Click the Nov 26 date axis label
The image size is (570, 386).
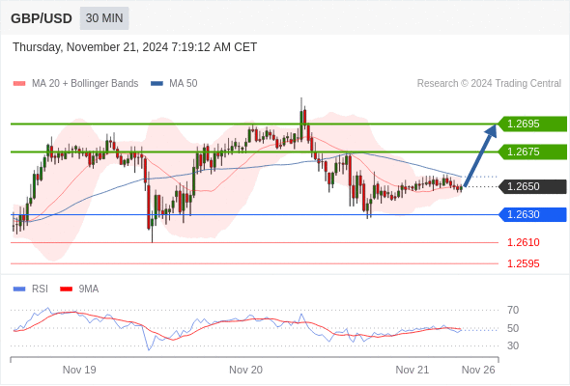click(x=478, y=370)
